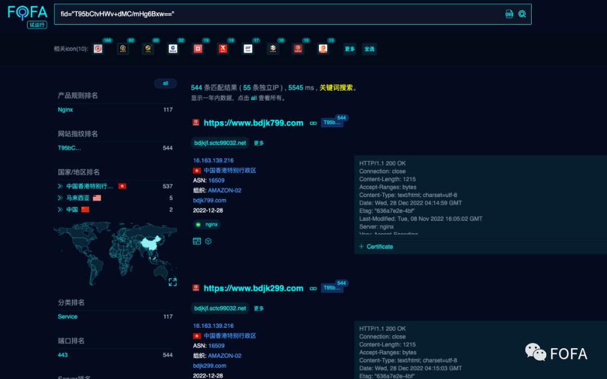This screenshot has width=607, height=379.
Task: Show more related icons with 更多
Action: tap(350, 49)
